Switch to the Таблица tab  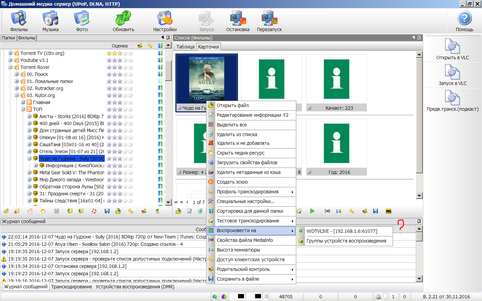tap(185, 47)
